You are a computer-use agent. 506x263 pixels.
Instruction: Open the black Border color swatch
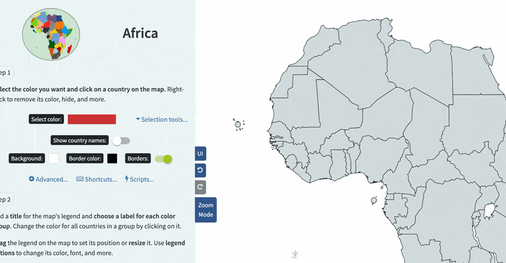pos(113,159)
